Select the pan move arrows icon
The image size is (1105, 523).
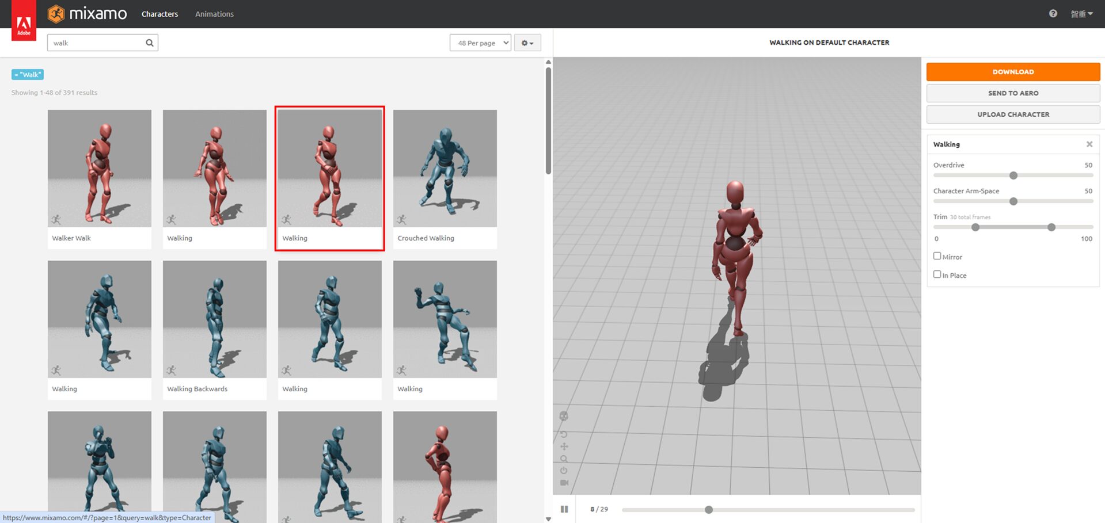coord(564,446)
